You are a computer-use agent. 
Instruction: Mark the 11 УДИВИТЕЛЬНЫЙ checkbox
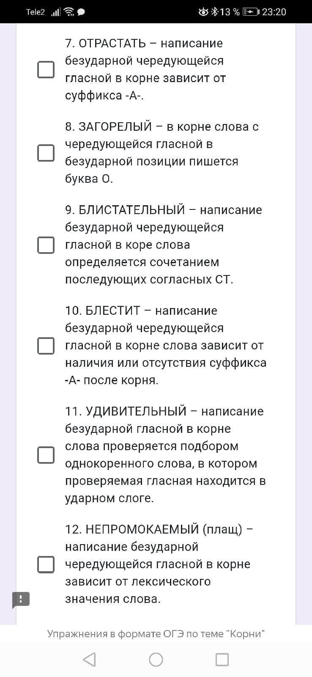pyautogui.click(x=46, y=455)
